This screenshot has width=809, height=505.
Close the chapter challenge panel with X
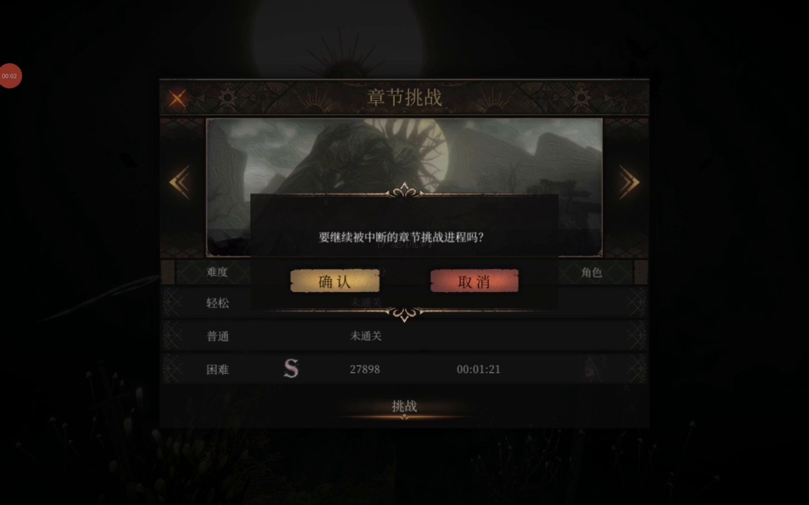(x=177, y=99)
